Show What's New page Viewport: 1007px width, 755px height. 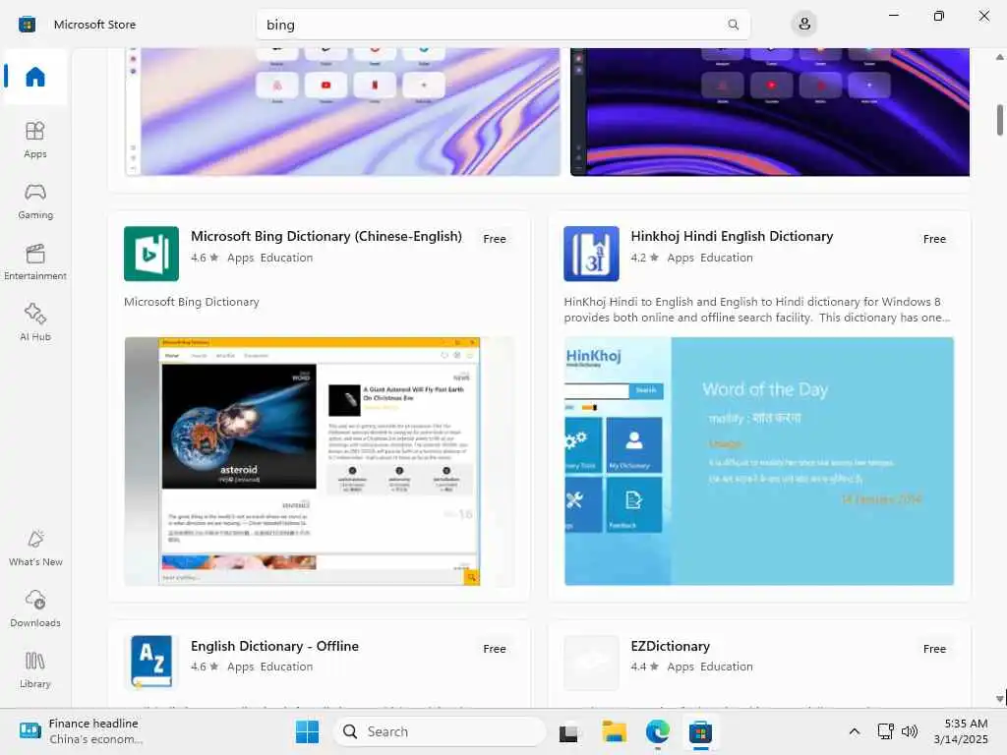coord(35,549)
